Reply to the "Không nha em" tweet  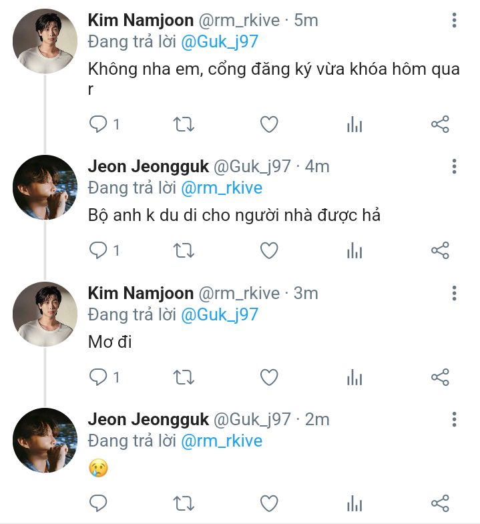tap(98, 124)
